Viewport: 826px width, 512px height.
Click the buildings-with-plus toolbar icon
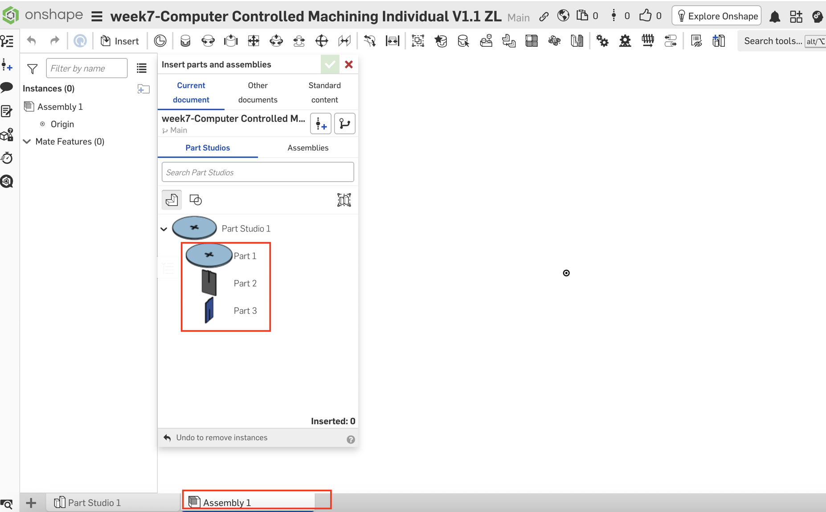(x=719, y=41)
